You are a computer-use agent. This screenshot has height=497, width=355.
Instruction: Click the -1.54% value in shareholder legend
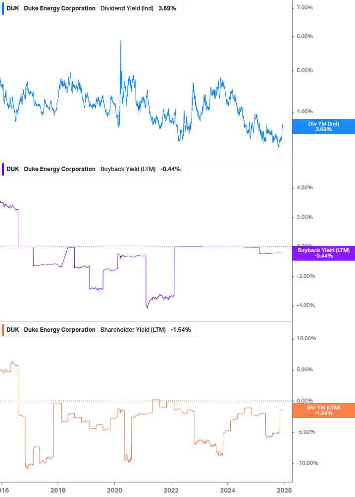(x=181, y=330)
